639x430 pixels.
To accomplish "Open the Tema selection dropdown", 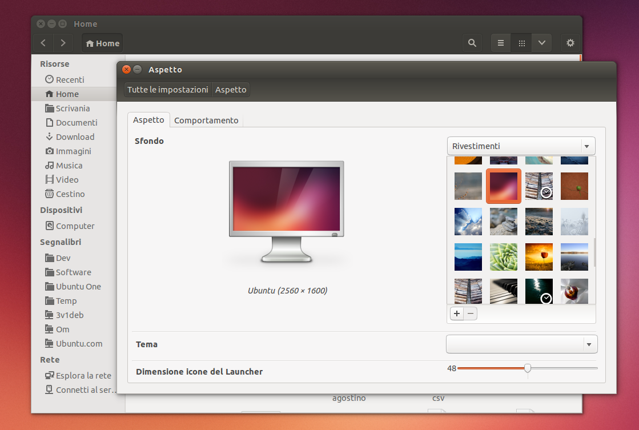I will pyautogui.click(x=520, y=344).
